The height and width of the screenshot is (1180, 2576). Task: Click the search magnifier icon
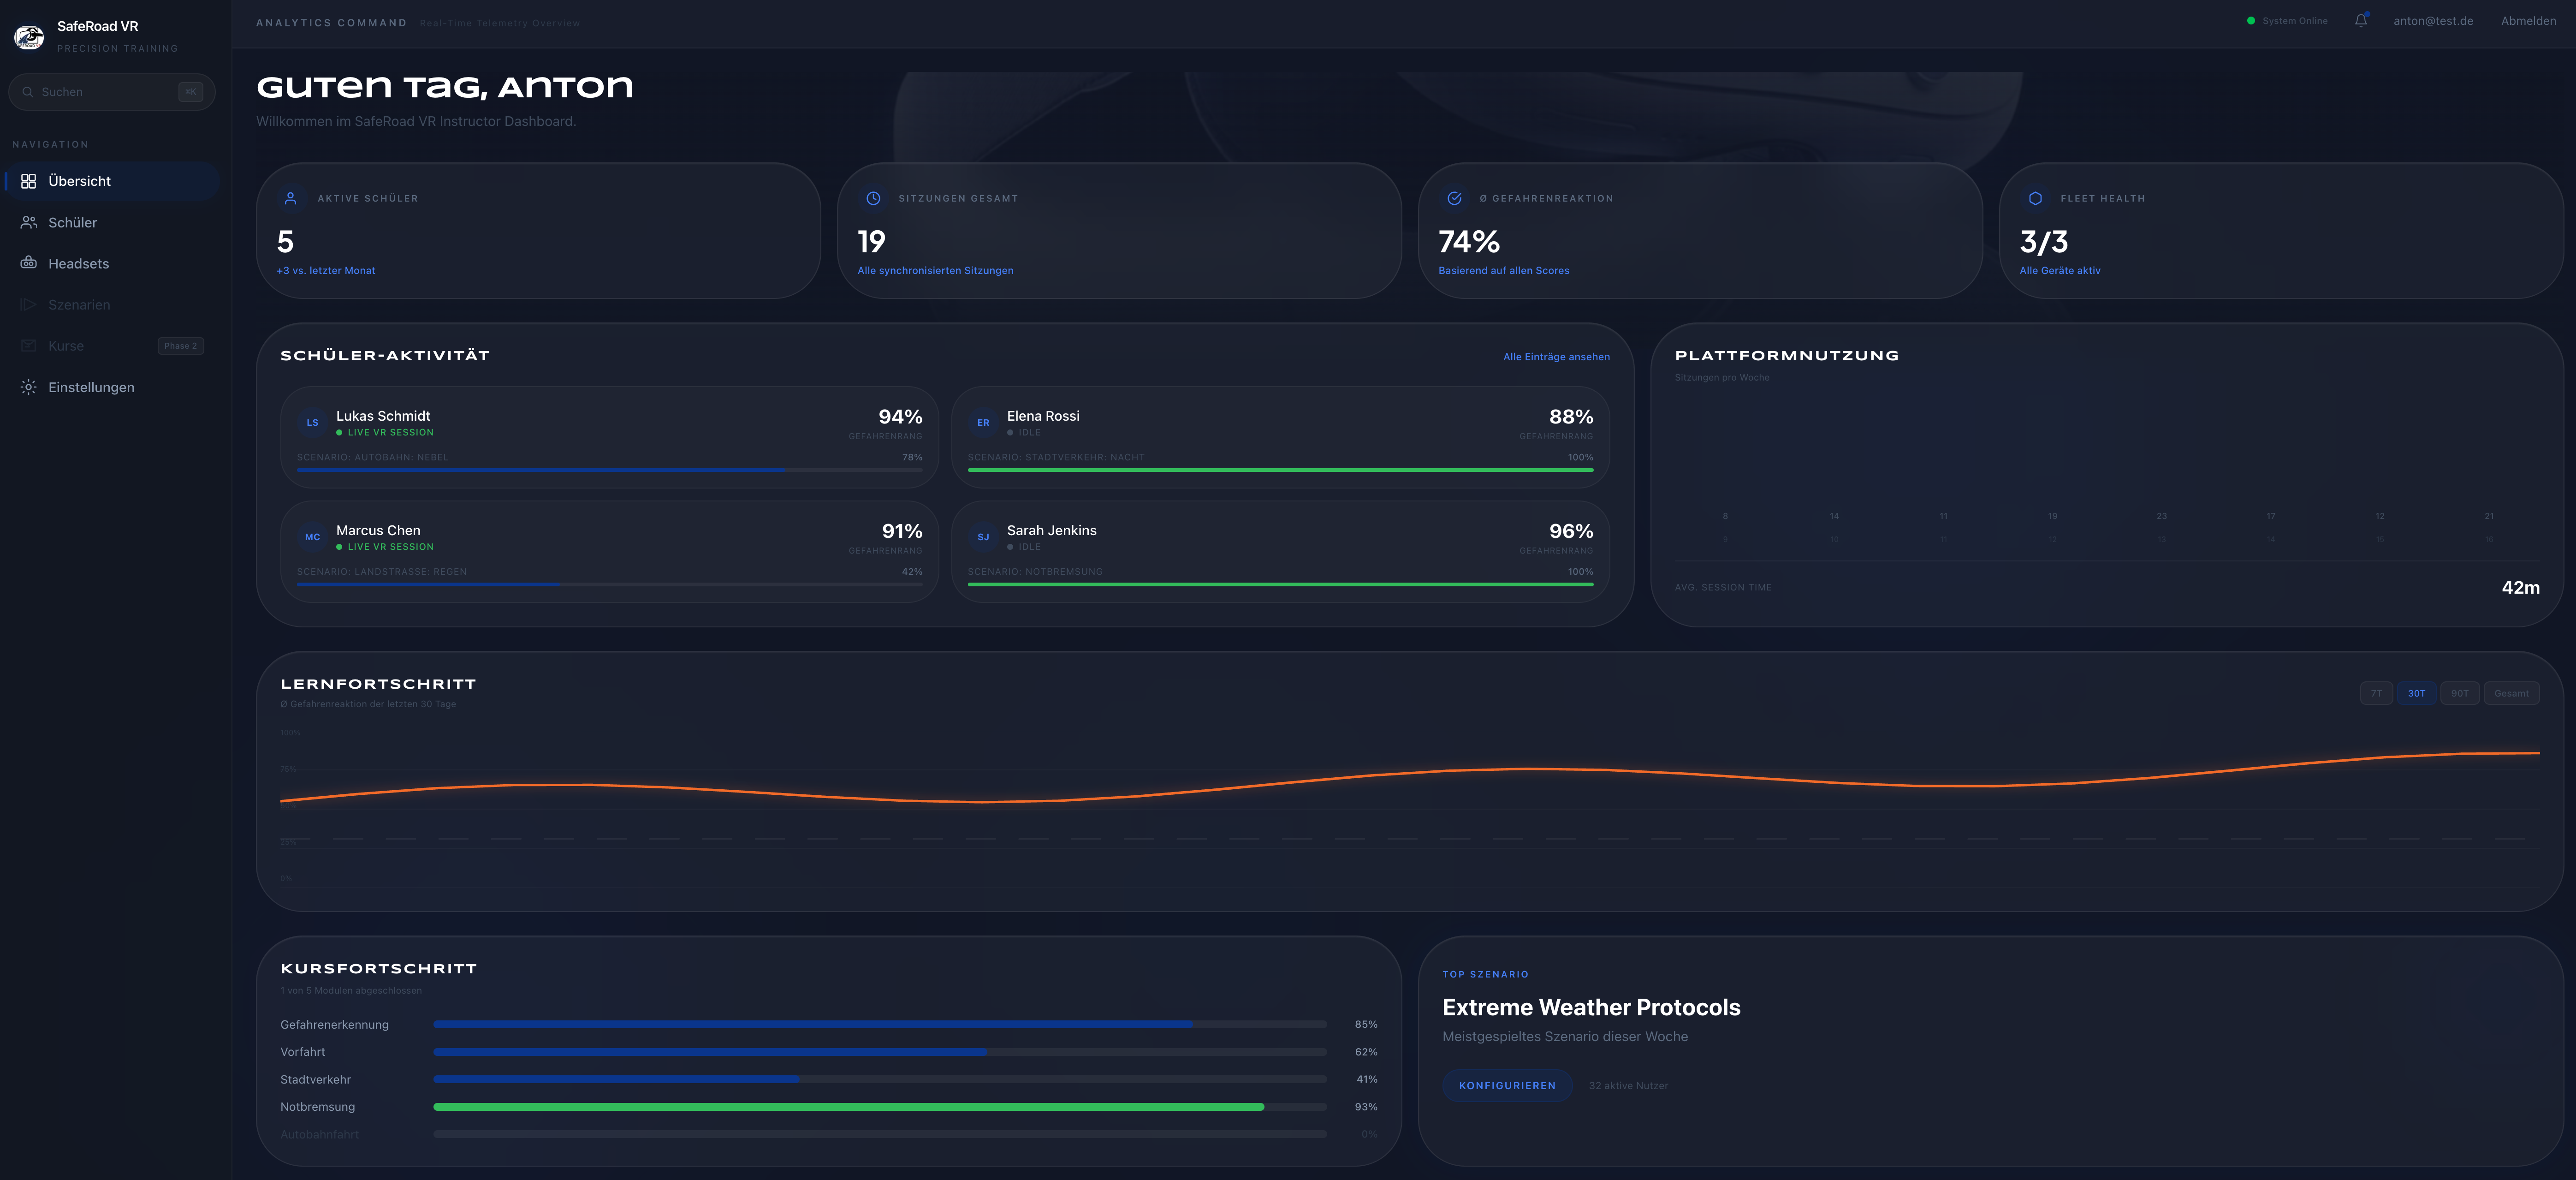[28, 92]
